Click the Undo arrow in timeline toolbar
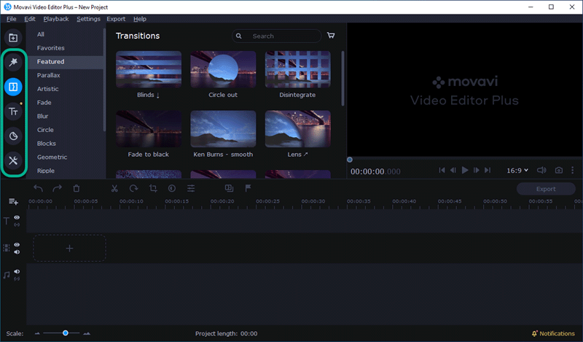583x342 pixels. click(38, 188)
